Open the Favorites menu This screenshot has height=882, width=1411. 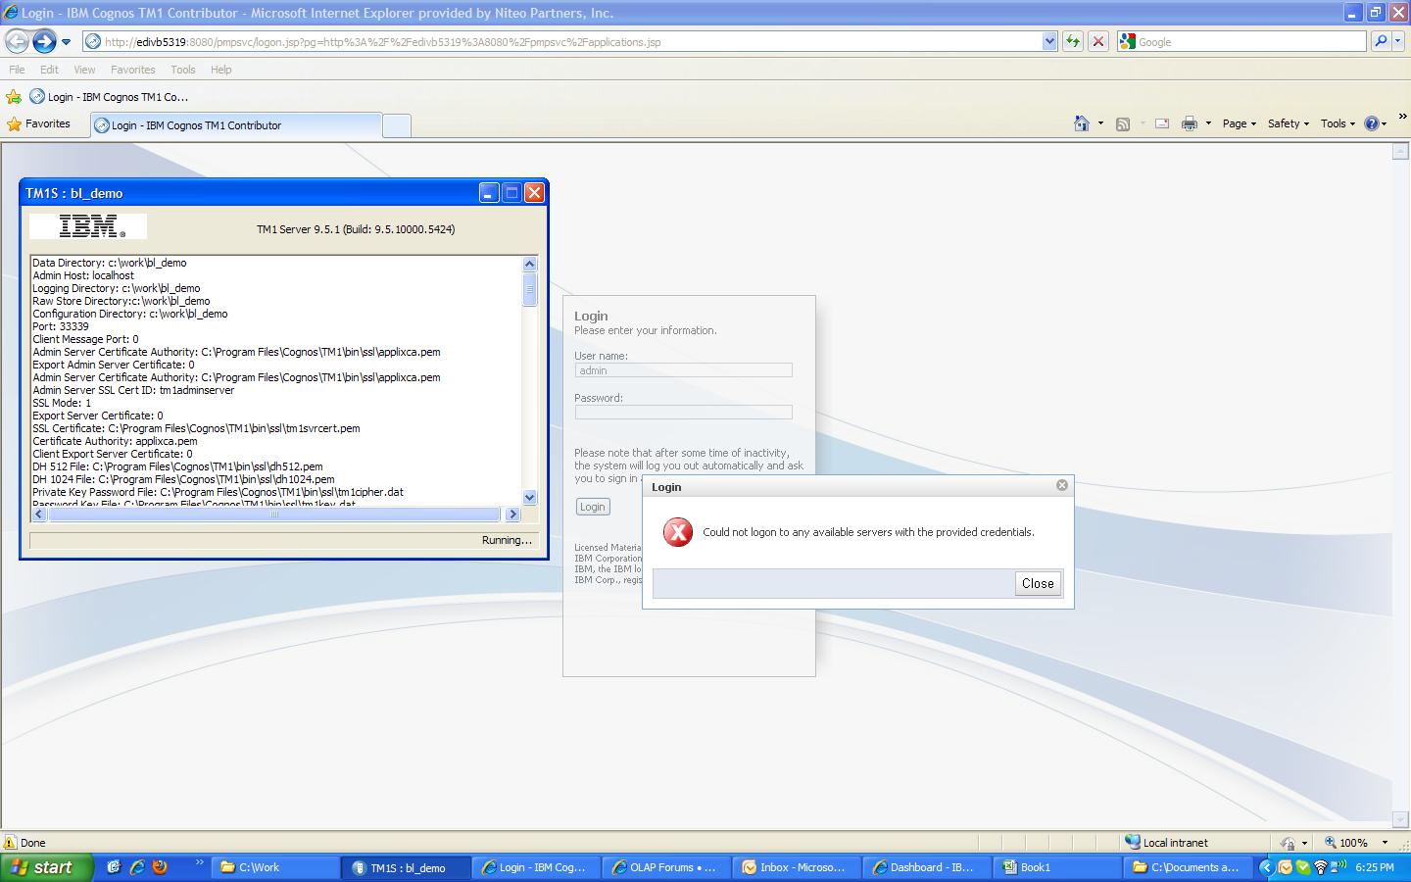pos(132,70)
